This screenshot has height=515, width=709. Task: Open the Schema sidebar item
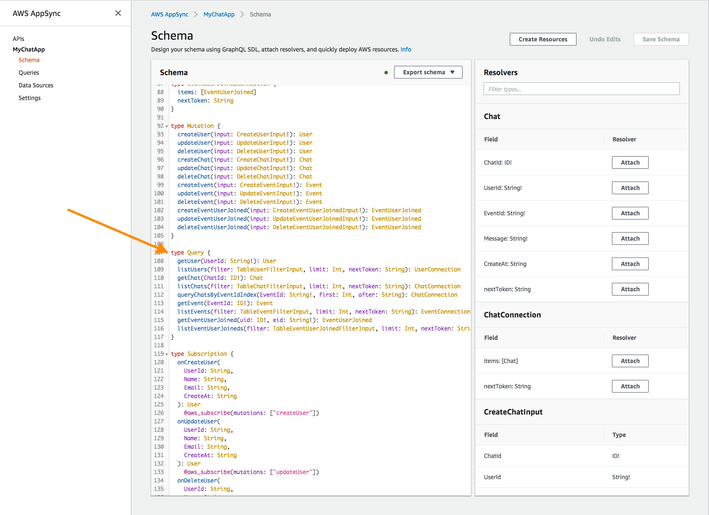pos(29,60)
